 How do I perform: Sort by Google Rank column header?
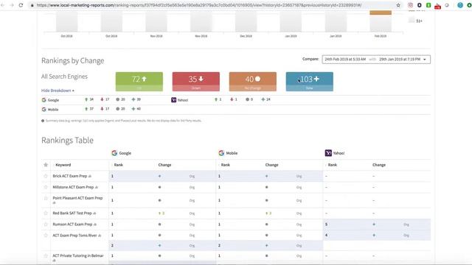point(118,165)
